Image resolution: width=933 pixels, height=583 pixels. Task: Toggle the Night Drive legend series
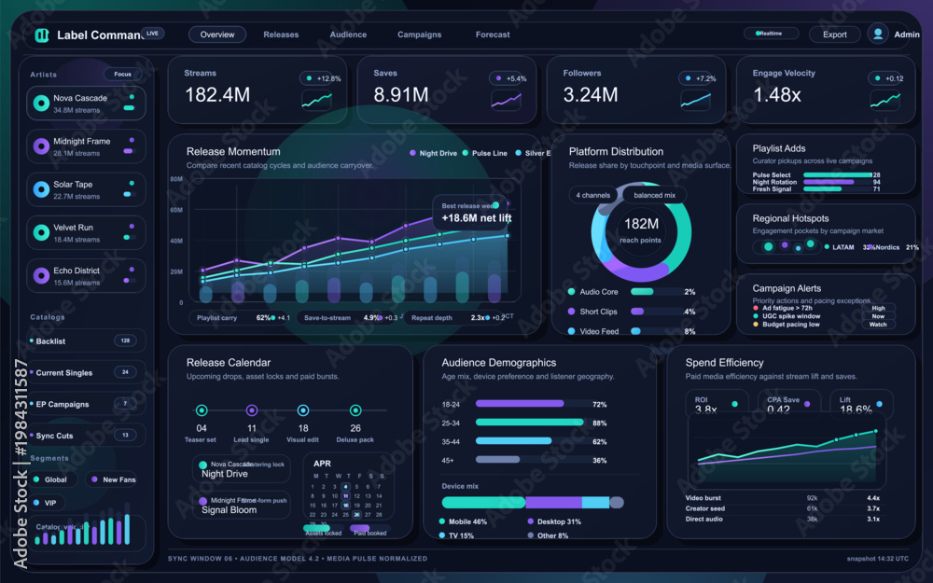(433, 153)
